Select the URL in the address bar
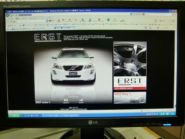Viewport: 185px width, 139px height. pos(25,15)
